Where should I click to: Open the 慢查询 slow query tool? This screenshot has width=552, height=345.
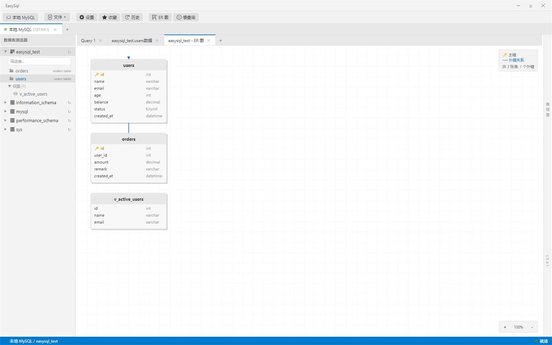tap(186, 17)
